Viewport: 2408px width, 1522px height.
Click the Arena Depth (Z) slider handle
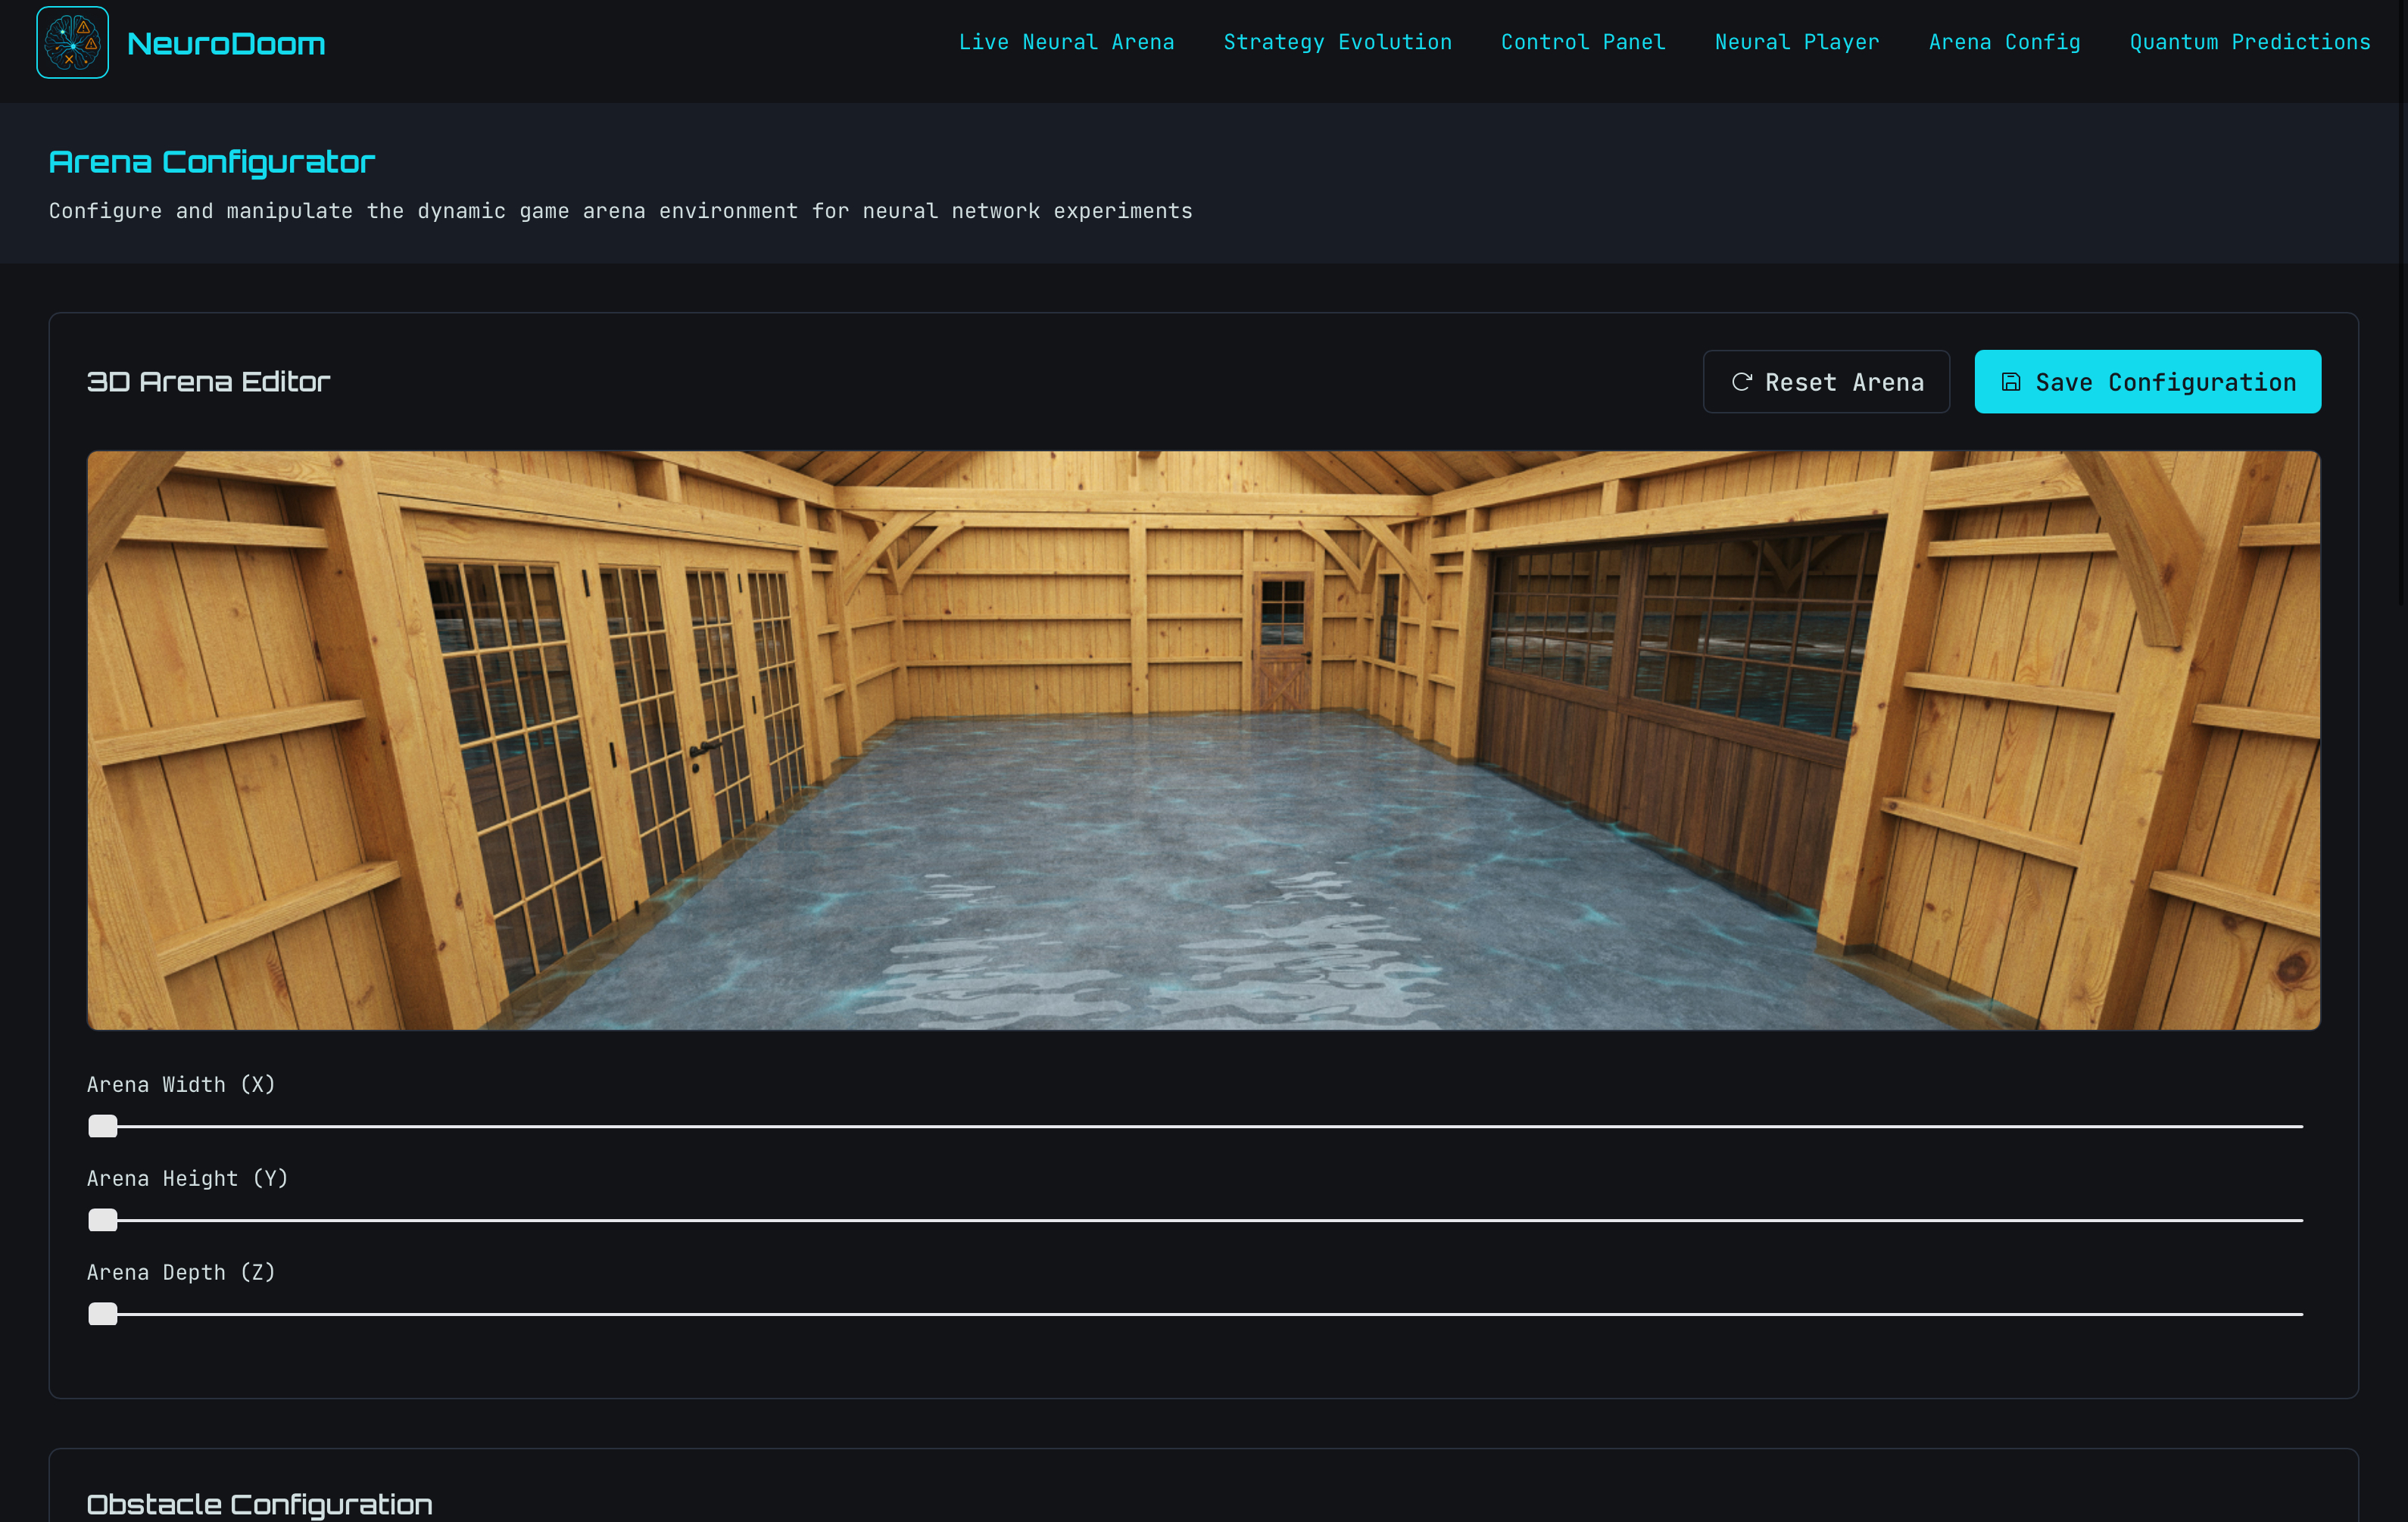(103, 1314)
